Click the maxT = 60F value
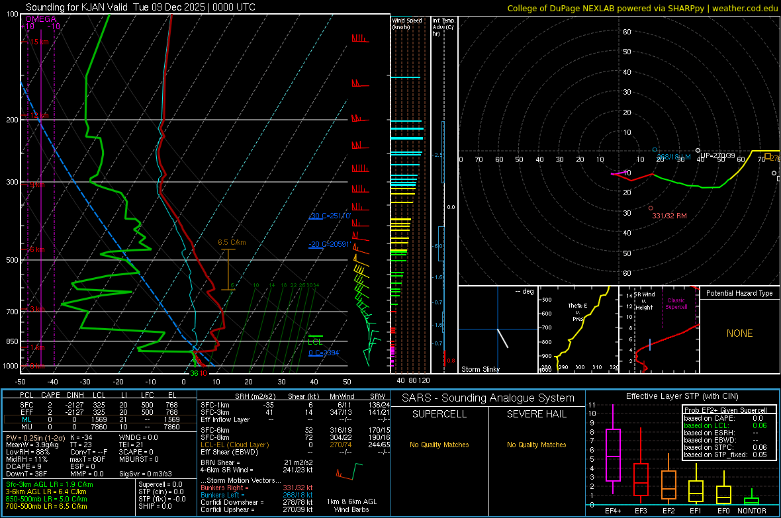Image resolution: width=781 pixels, height=518 pixels. (87, 458)
